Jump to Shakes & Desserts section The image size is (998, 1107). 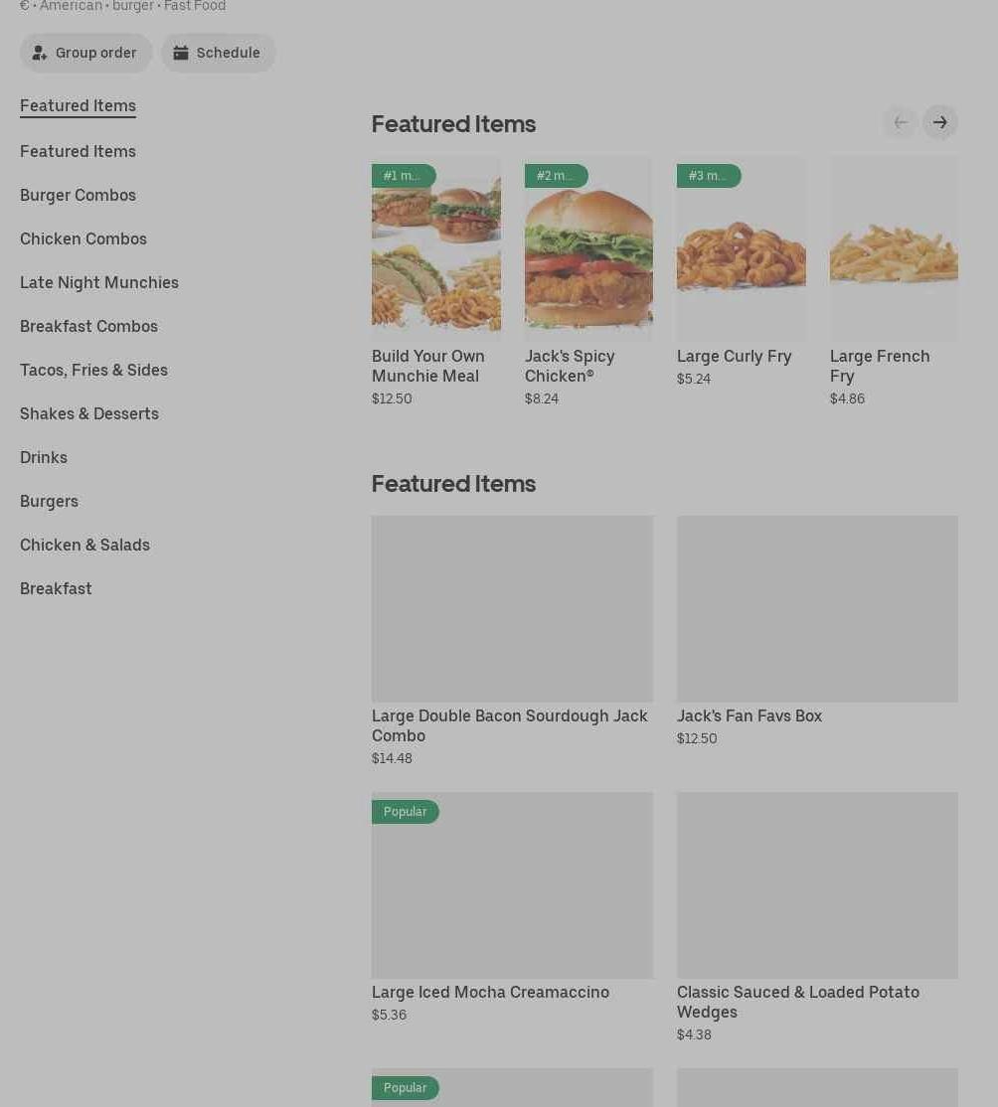click(x=89, y=413)
